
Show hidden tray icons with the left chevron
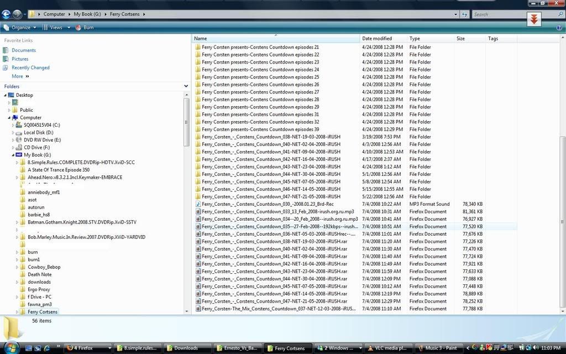pos(468,348)
